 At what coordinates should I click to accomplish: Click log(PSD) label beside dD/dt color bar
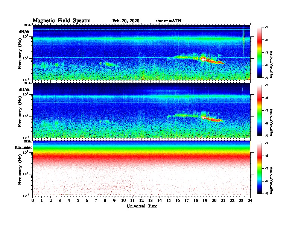[271, 122]
